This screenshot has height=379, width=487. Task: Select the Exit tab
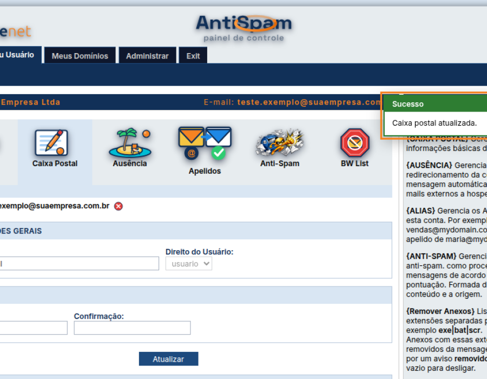193,56
